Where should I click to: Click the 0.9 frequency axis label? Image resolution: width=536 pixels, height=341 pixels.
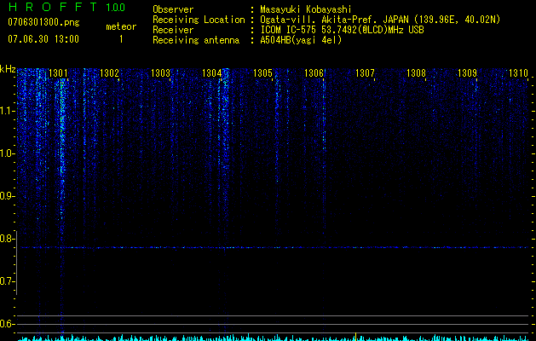(7, 196)
